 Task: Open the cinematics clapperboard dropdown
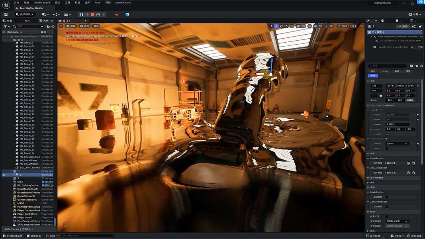(x=67, y=14)
